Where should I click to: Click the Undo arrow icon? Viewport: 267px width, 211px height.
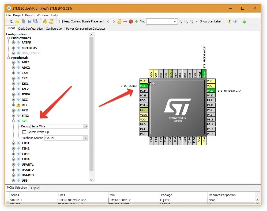tap(108, 22)
